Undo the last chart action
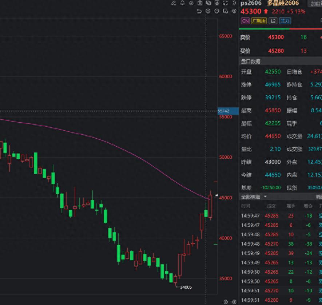The image size is (322, 305). click(x=199, y=11)
